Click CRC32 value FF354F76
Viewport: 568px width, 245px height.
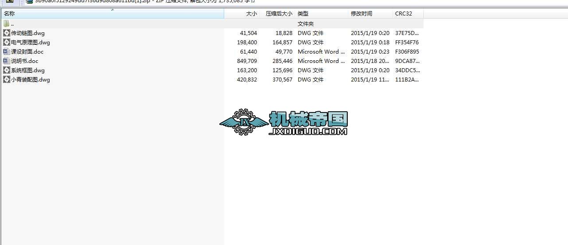407,43
